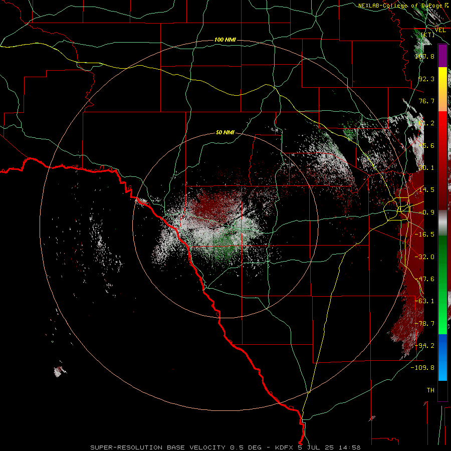
Task: Click the -94.2 velocity scale value
Action: tap(424, 345)
